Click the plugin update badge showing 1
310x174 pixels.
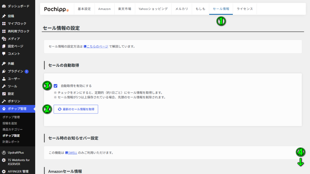click(x=26, y=72)
